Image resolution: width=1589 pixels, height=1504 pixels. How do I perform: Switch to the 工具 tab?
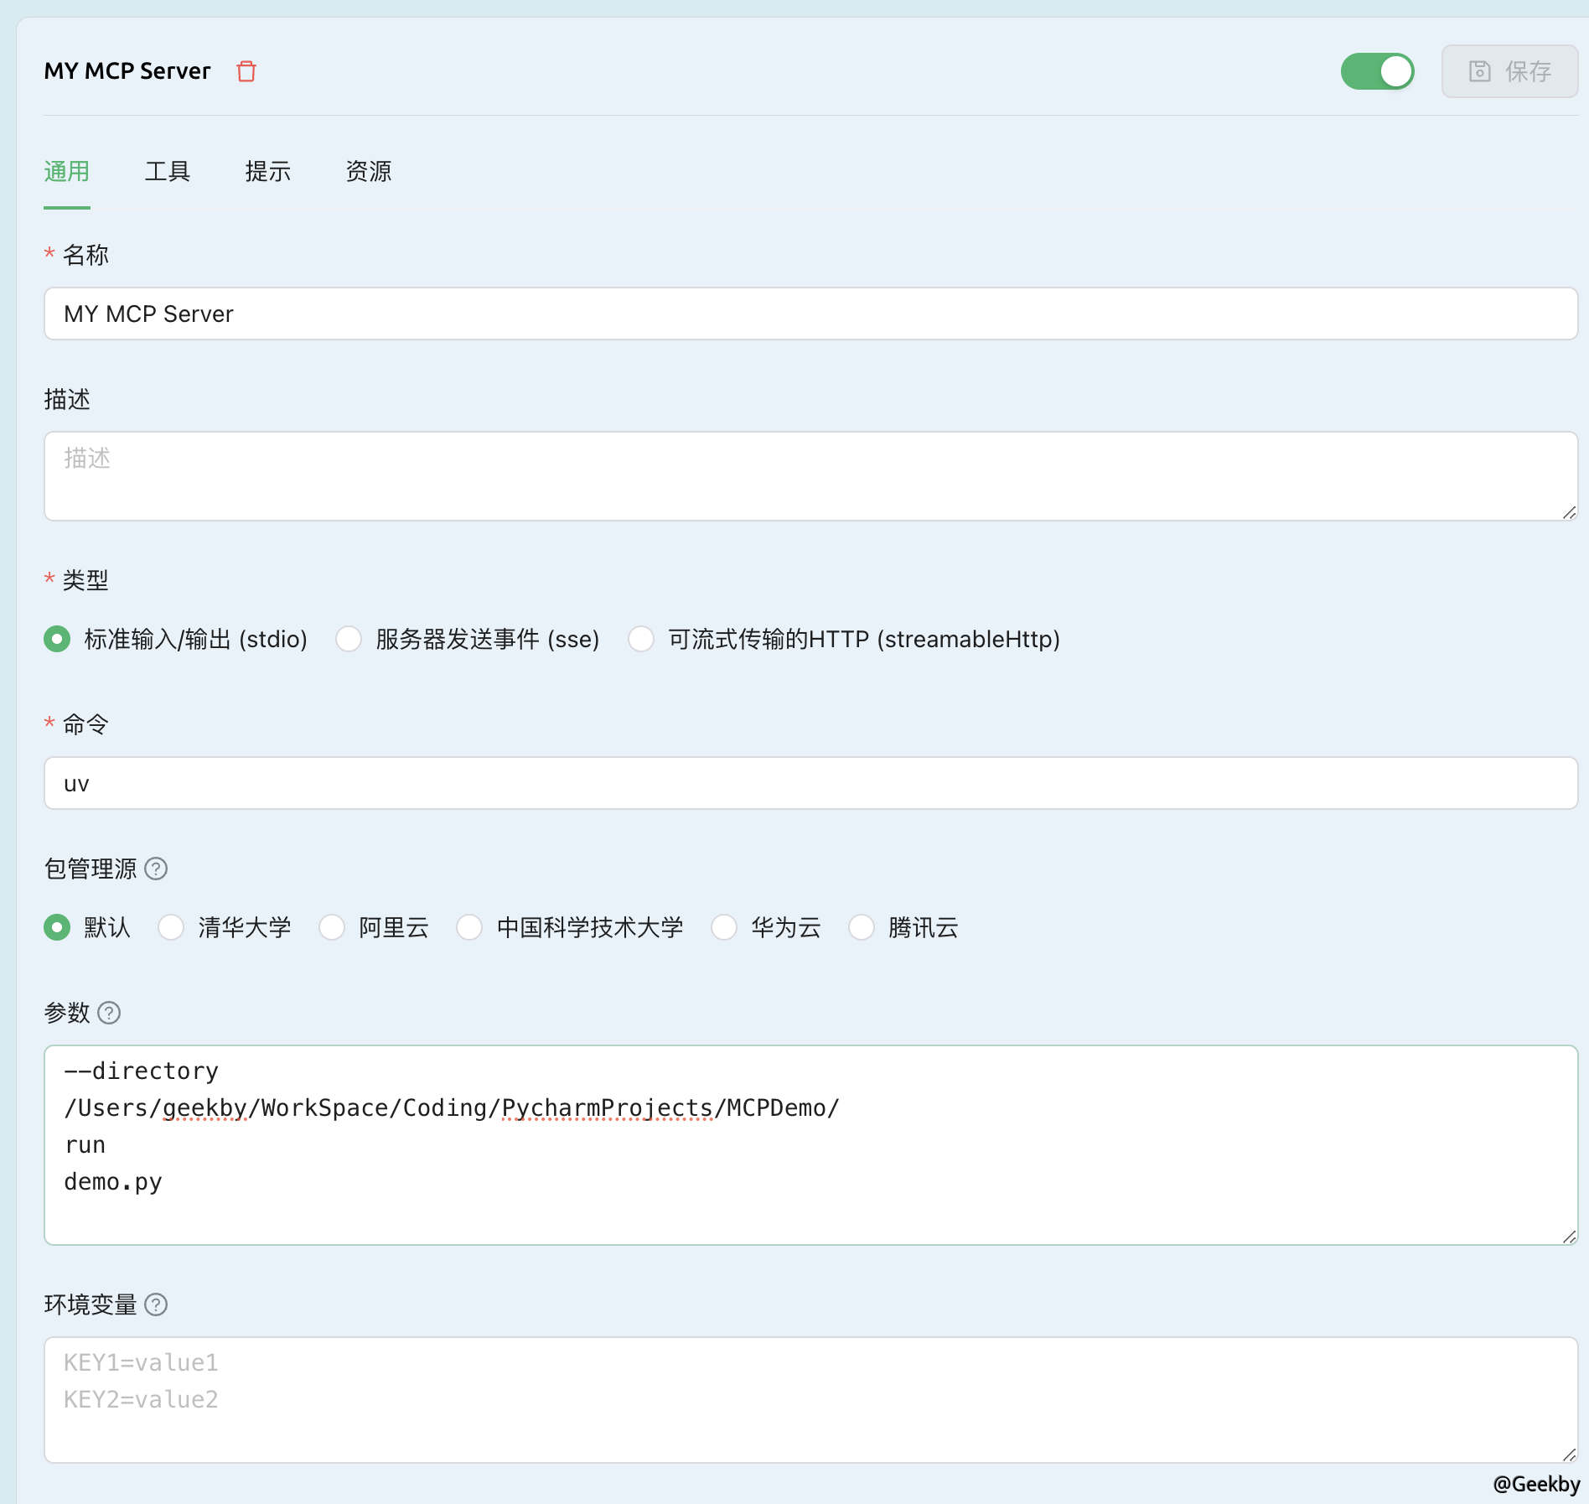[168, 172]
